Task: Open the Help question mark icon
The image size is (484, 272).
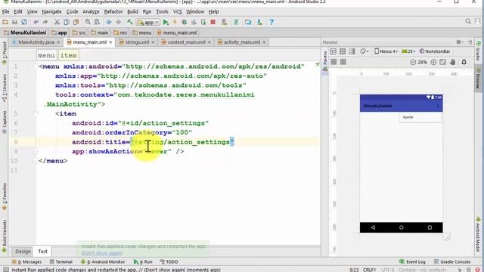Action: pos(271,22)
